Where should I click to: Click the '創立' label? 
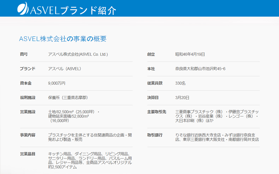pos(151,54)
